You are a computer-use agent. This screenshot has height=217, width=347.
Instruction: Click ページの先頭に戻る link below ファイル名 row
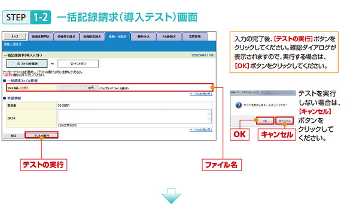pyautogui.click(x=201, y=94)
